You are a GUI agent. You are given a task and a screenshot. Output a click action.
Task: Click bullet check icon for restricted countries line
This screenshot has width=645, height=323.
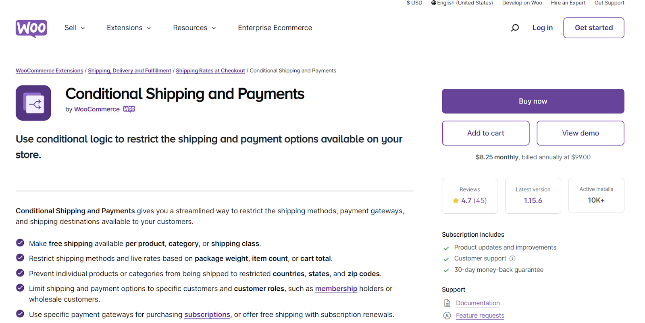(x=20, y=273)
